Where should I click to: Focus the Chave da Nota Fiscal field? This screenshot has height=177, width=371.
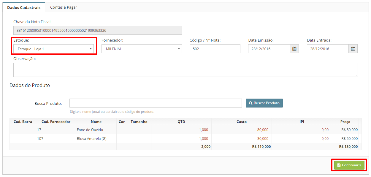coord(98,31)
